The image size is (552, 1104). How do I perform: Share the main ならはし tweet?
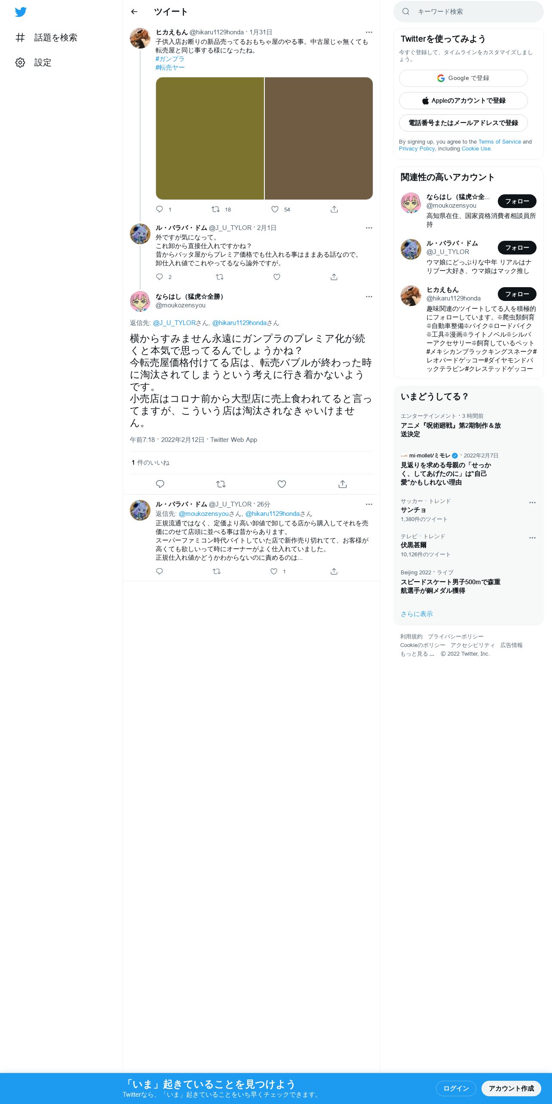[x=342, y=484]
